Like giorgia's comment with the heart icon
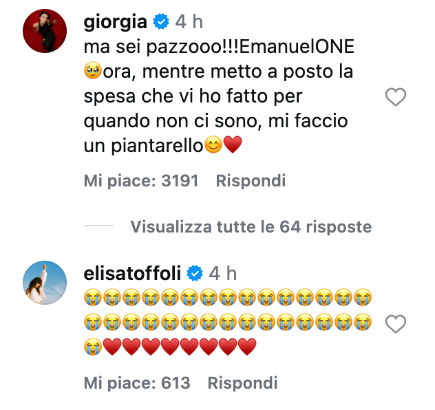 point(395,98)
